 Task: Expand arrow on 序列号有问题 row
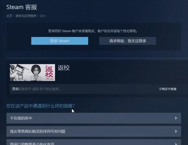coord(176,131)
